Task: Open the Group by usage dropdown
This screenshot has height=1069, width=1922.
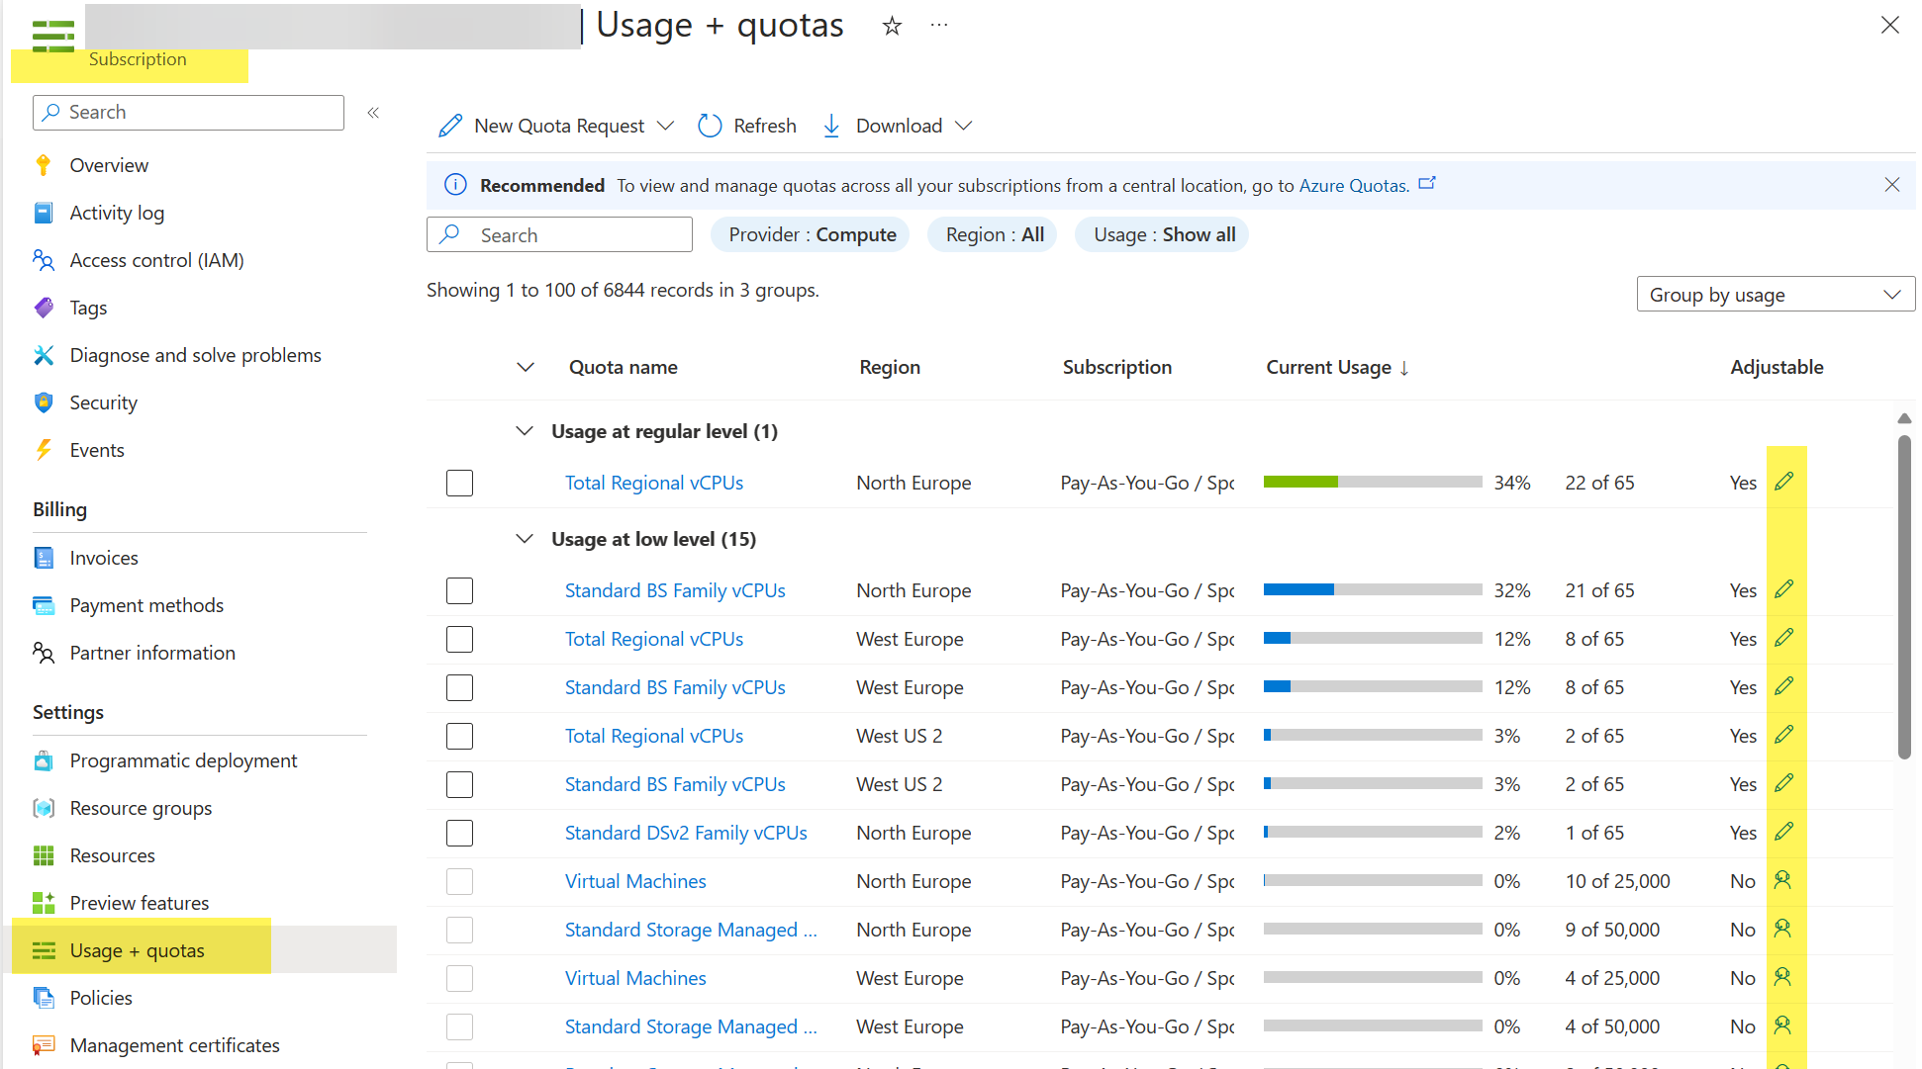Action: click(1775, 294)
